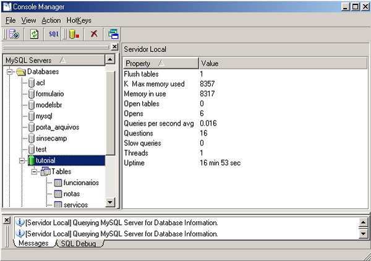Image resolution: width=371 pixels, height=261 pixels.
Task: Open the File menu
Action: point(11,20)
